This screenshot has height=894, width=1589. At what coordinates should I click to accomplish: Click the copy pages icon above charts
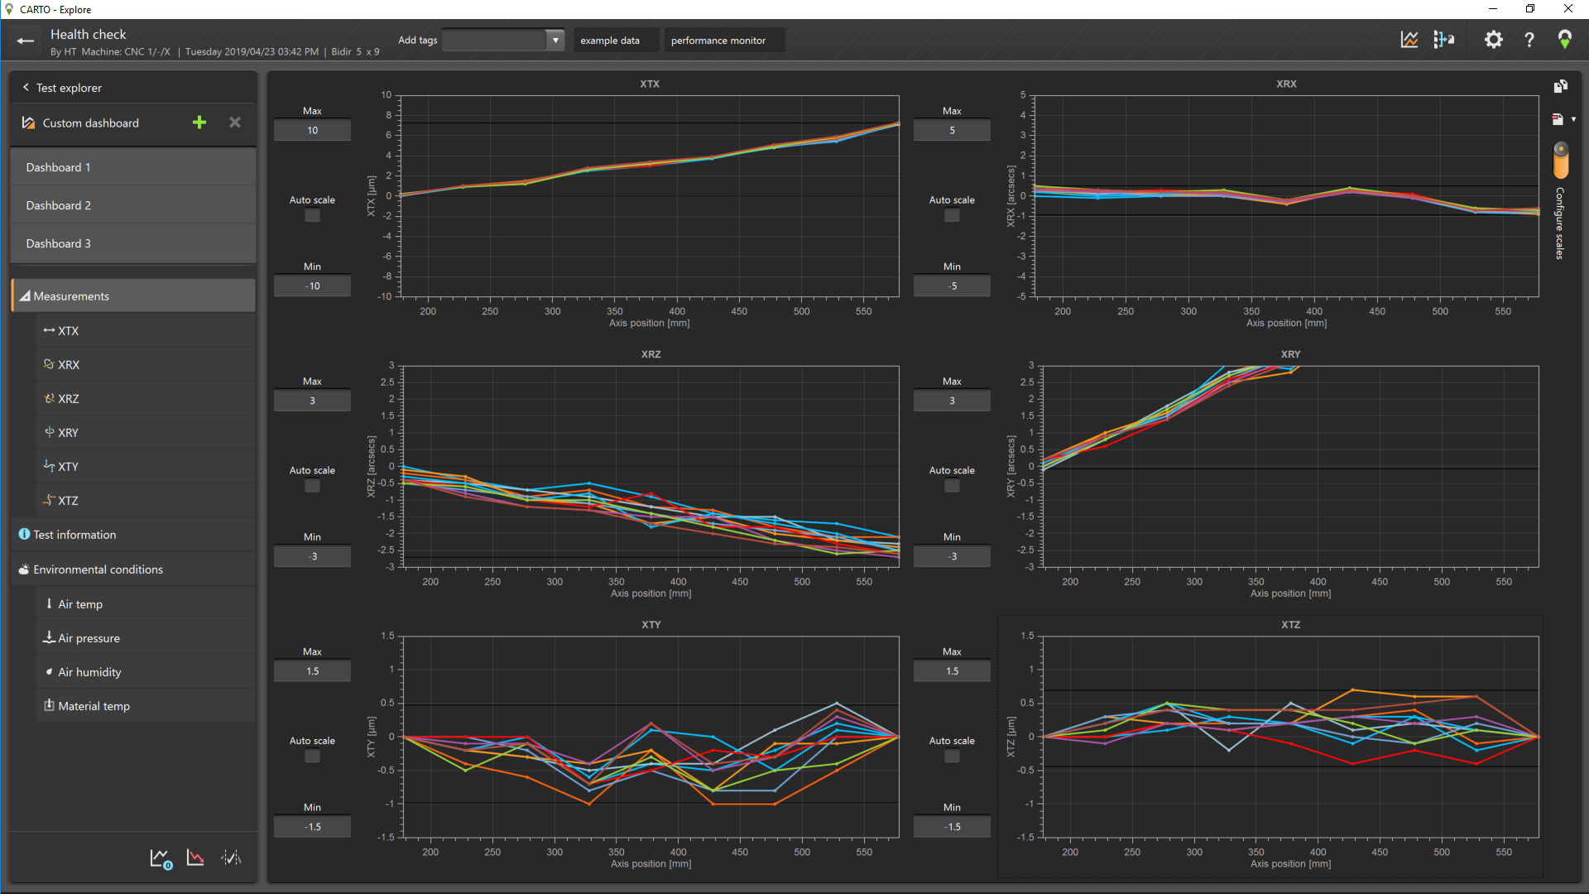click(1560, 87)
